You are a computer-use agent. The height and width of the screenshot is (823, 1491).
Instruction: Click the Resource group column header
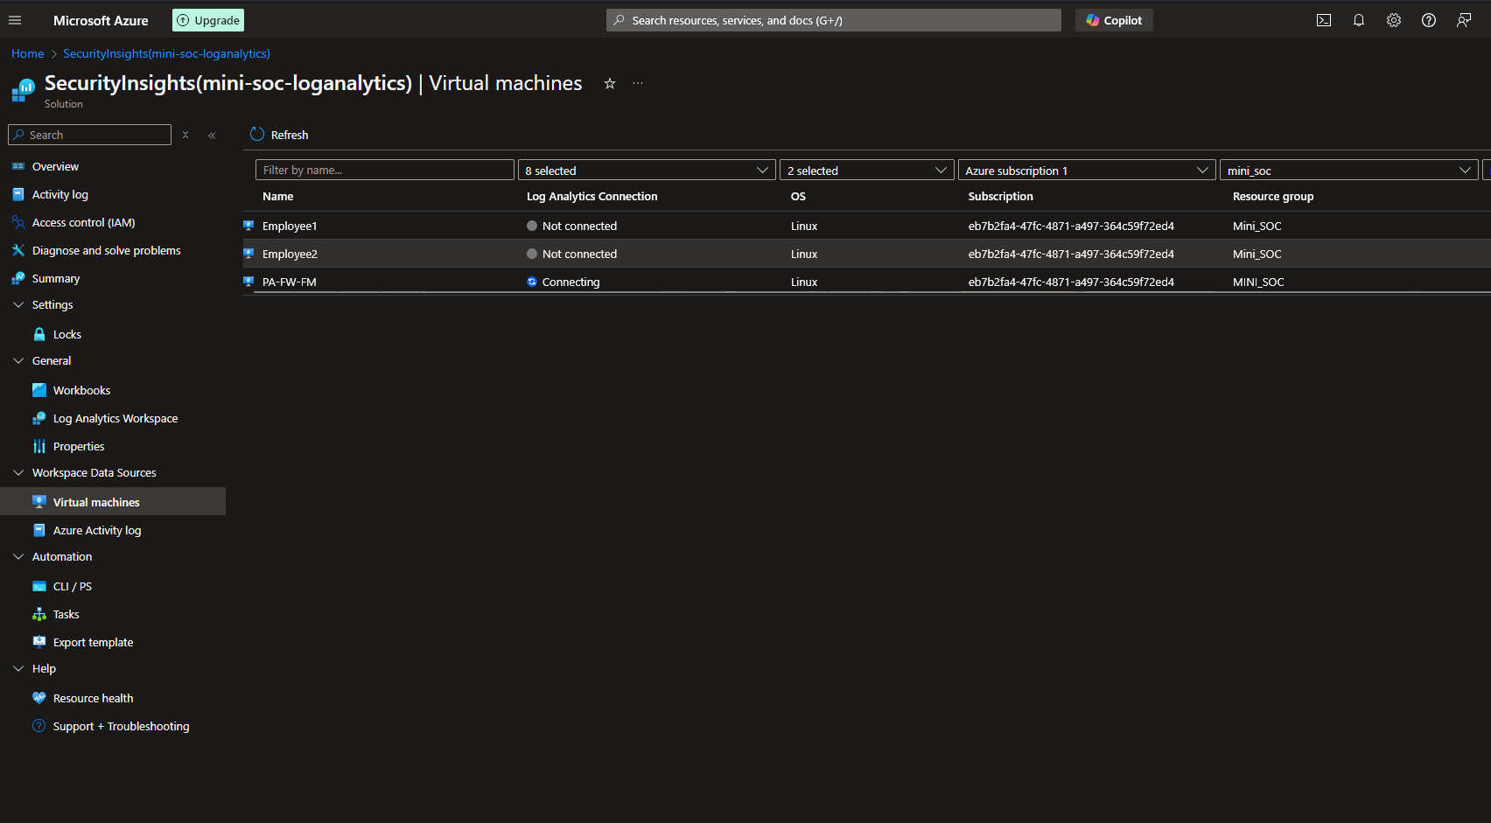point(1273,196)
